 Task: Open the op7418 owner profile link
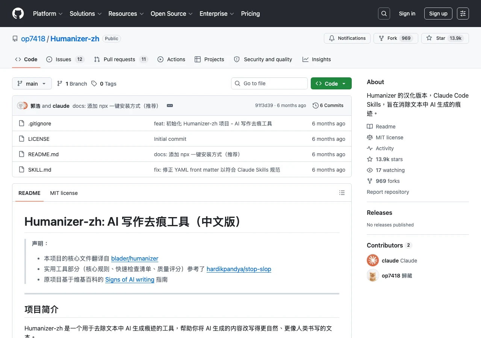click(x=33, y=39)
